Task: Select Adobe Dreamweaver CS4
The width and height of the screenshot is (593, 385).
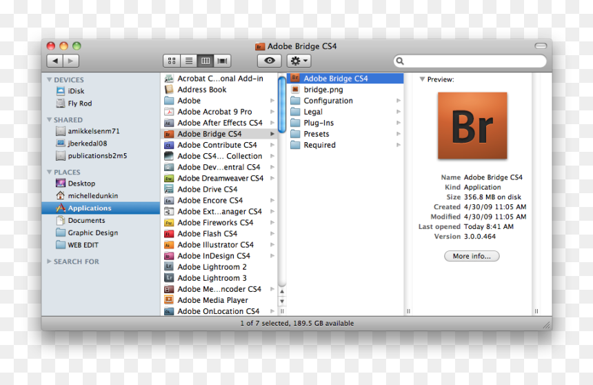Action: point(219,178)
